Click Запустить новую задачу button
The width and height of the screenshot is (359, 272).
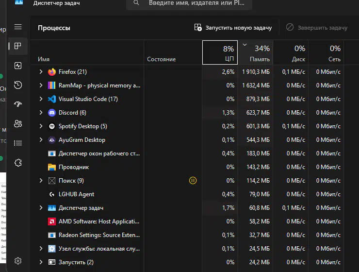pos(233,28)
